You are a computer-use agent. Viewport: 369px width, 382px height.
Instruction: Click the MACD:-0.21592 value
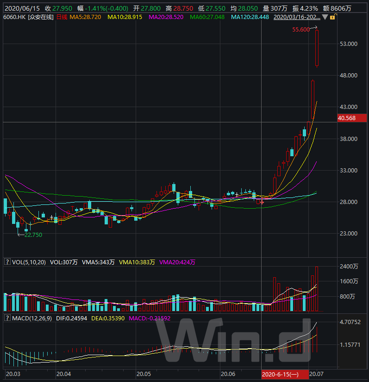[x=150, y=318]
